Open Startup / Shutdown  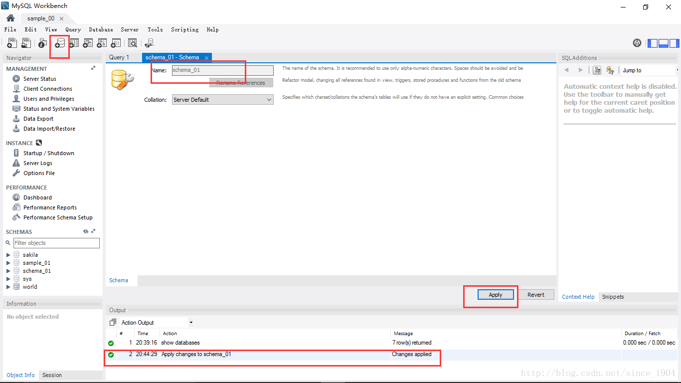tap(48, 153)
